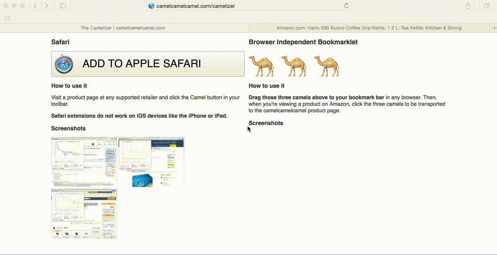Image resolution: width=497 pixels, height=255 pixels.
Task: Click the three camels bookmarklet
Action: (x=294, y=66)
